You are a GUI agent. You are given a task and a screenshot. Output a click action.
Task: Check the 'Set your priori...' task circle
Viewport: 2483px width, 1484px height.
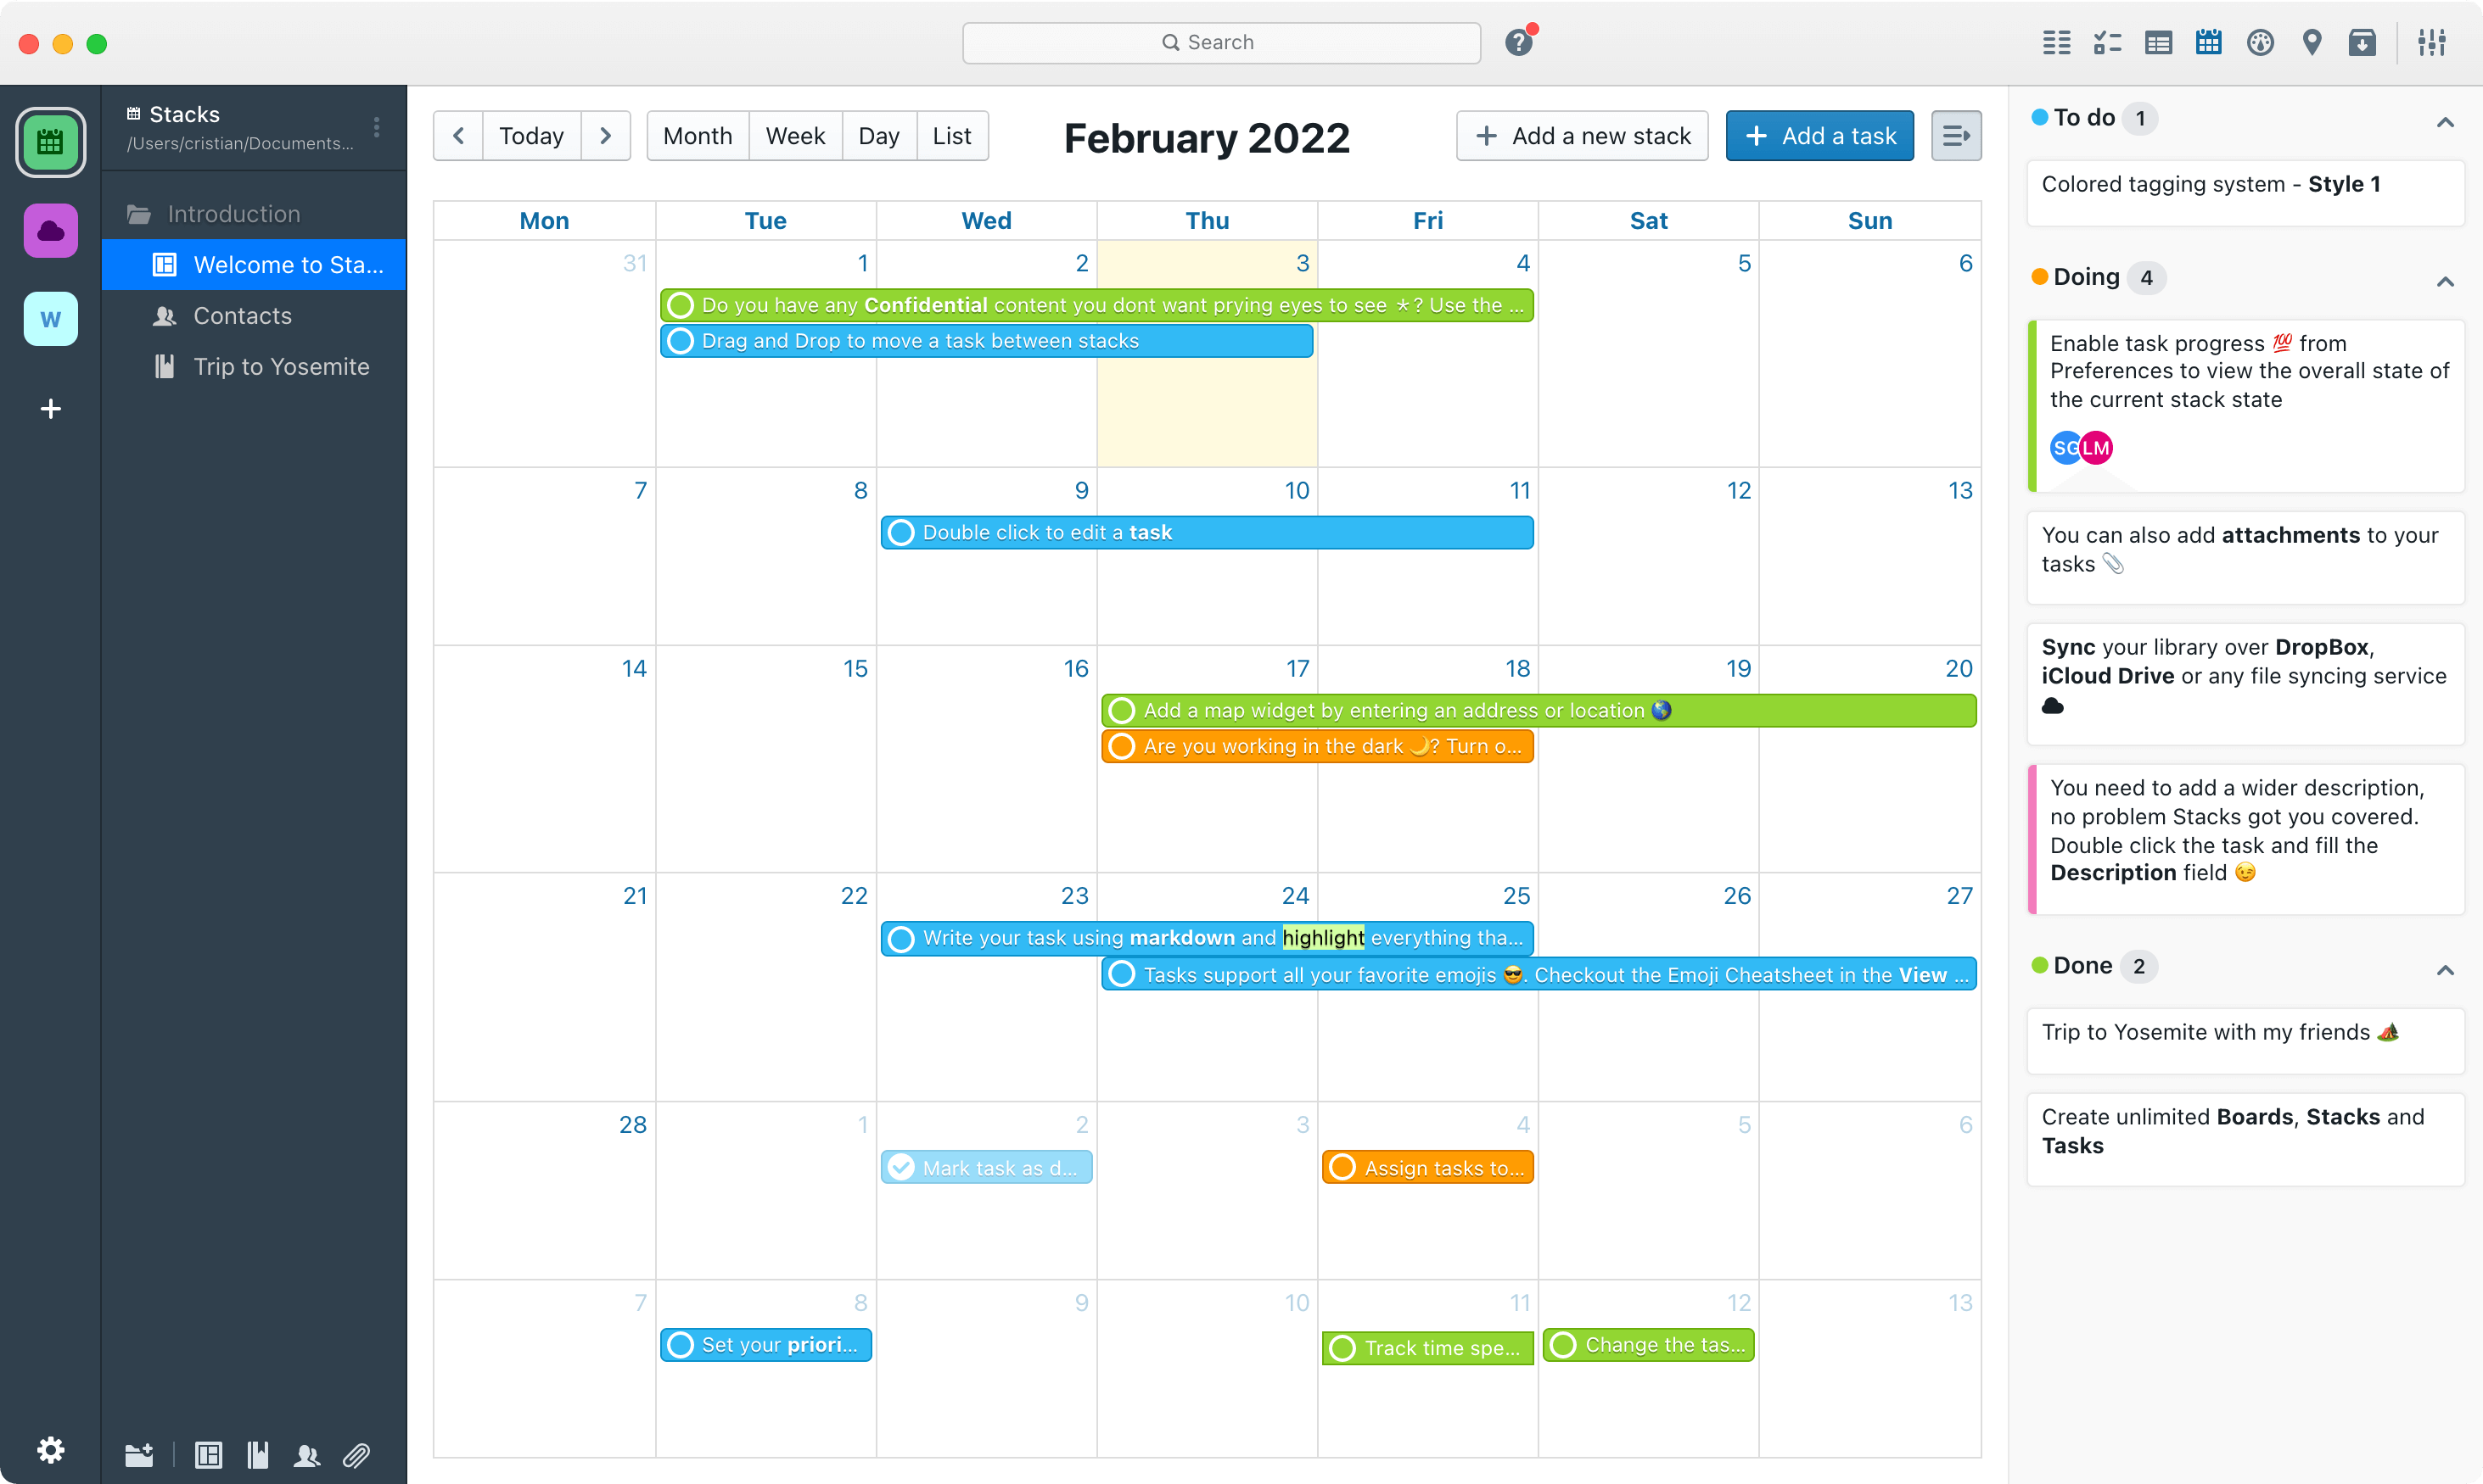pos(681,1345)
